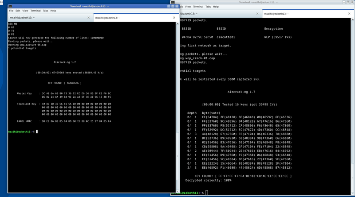The height and width of the screenshot is (197, 355).
Task: Open Tabs menu in right terminal window
Action: pyautogui.click(x=208, y=7)
